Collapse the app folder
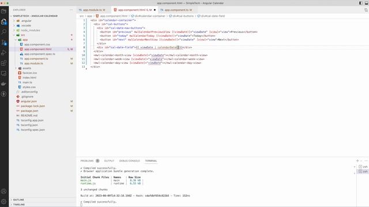This screenshot has height=207, width=369. (25, 40)
